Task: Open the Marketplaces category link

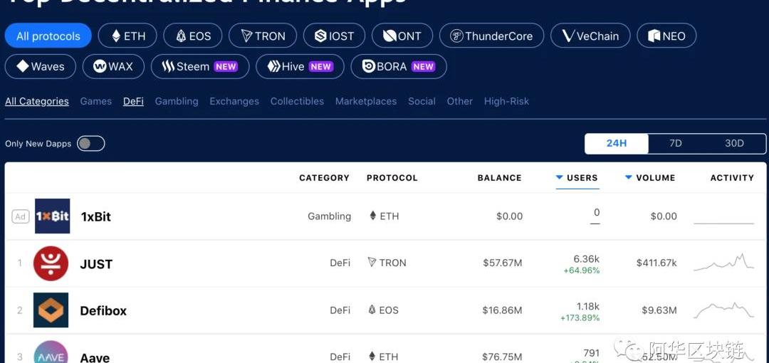Action: click(x=366, y=102)
